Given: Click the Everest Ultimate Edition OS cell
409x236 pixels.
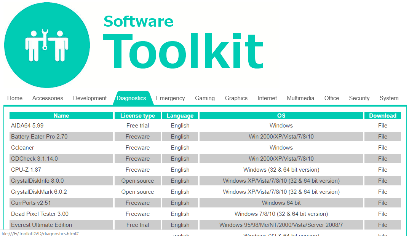Looking at the screenshot, I should tap(281, 225).
